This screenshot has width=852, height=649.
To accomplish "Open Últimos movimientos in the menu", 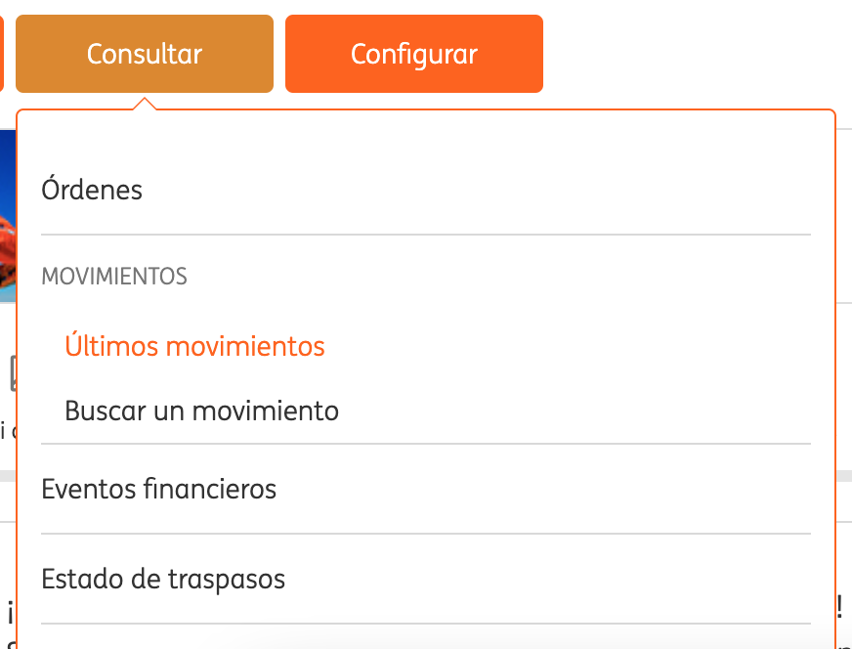I will click(194, 346).
